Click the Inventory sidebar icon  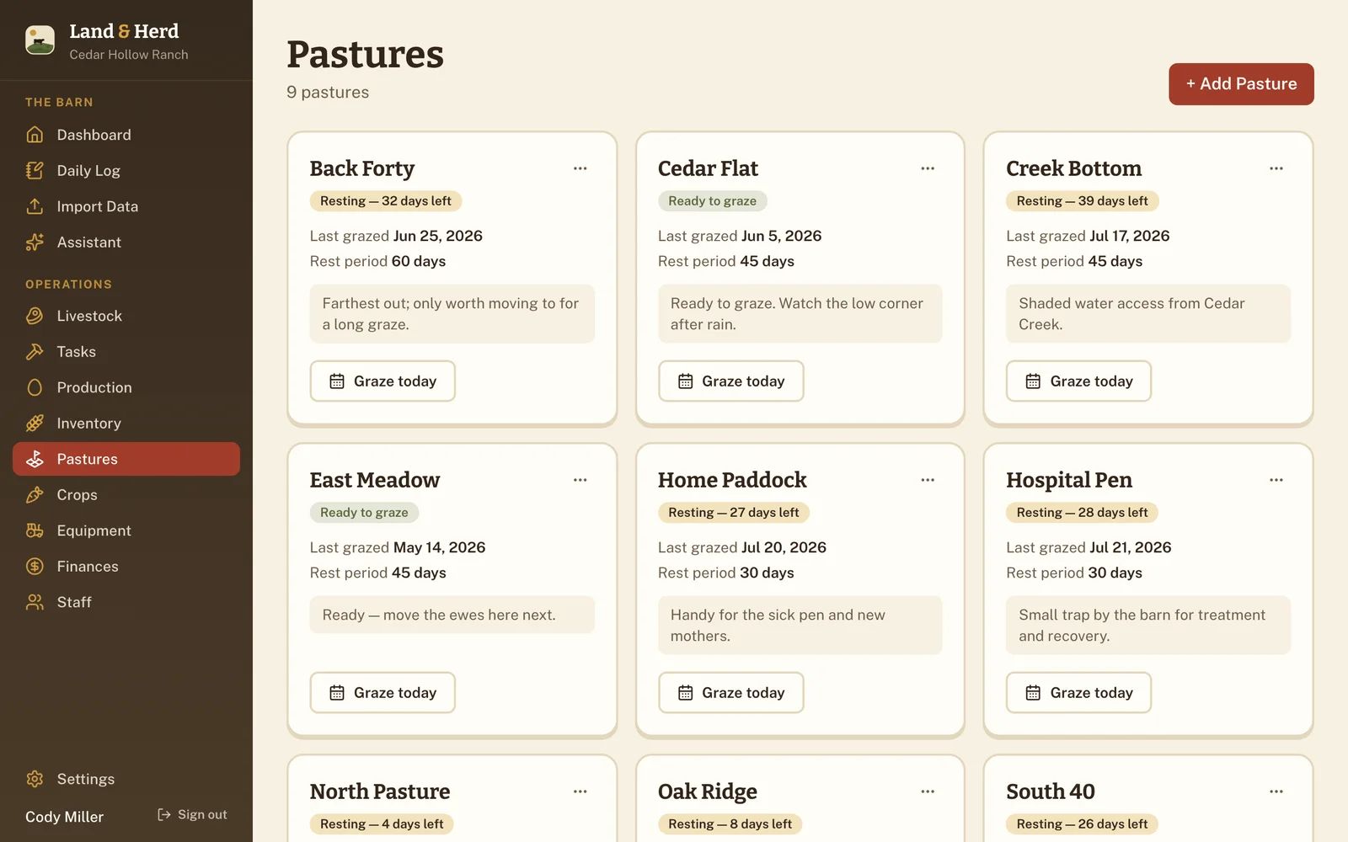35,423
